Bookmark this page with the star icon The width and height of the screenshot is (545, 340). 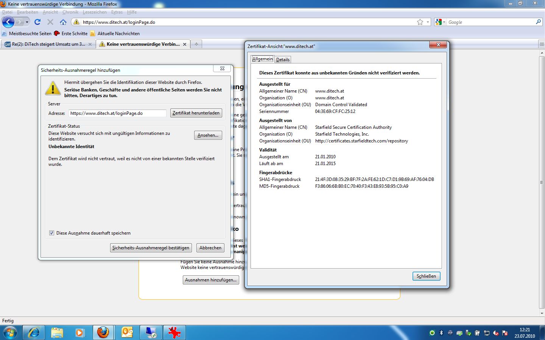[x=420, y=22]
